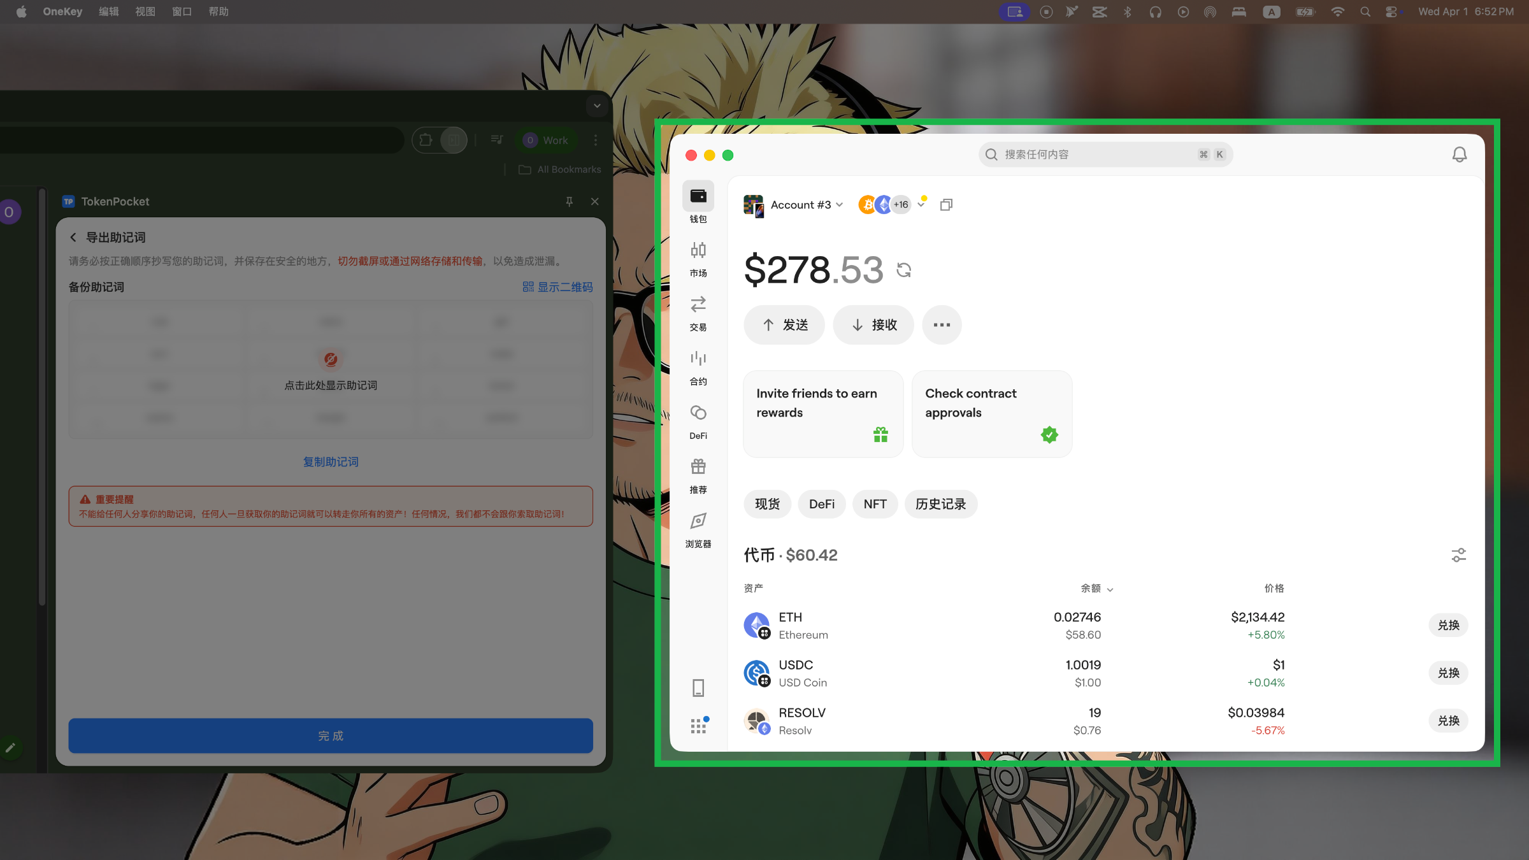This screenshot has height=860, width=1529.
Task: Click 显示二维码 link in TokenPocket
Action: pos(557,287)
